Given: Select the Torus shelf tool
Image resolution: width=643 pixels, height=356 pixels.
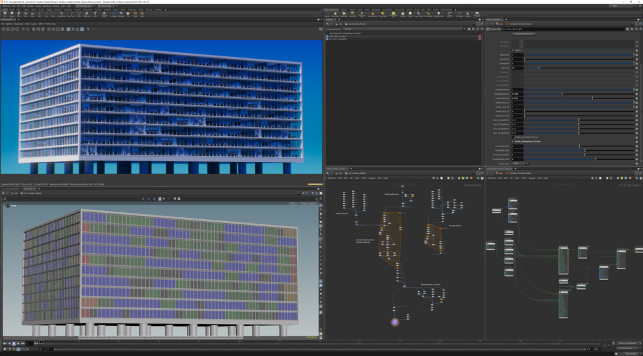Looking at the screenshot, I should coord(26,14).
